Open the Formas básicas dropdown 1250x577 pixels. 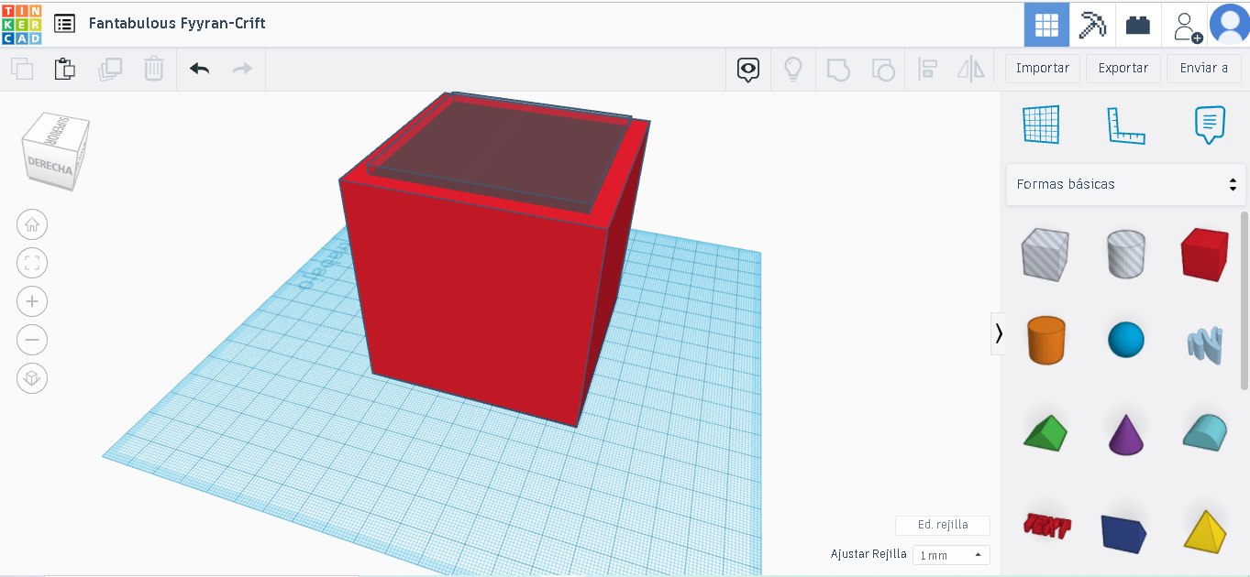tap(1126, 184)
